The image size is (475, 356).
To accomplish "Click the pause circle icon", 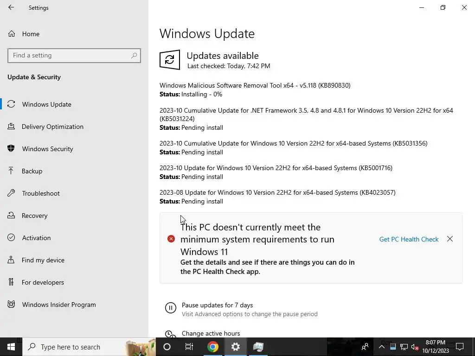I will tap(171, 308).
